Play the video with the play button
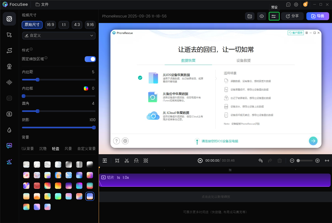This screenshot has width=332, height=223. (200, 161)
